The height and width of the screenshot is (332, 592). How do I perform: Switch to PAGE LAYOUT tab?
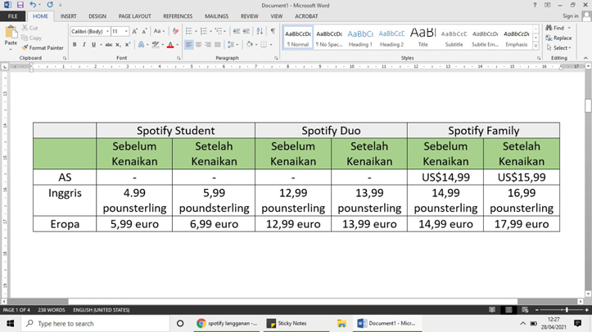tap(135, 16)
